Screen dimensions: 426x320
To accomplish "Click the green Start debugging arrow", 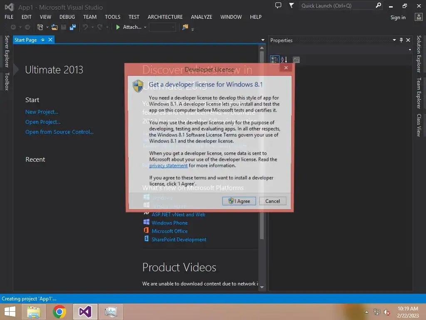I will [x=118, y=27].
